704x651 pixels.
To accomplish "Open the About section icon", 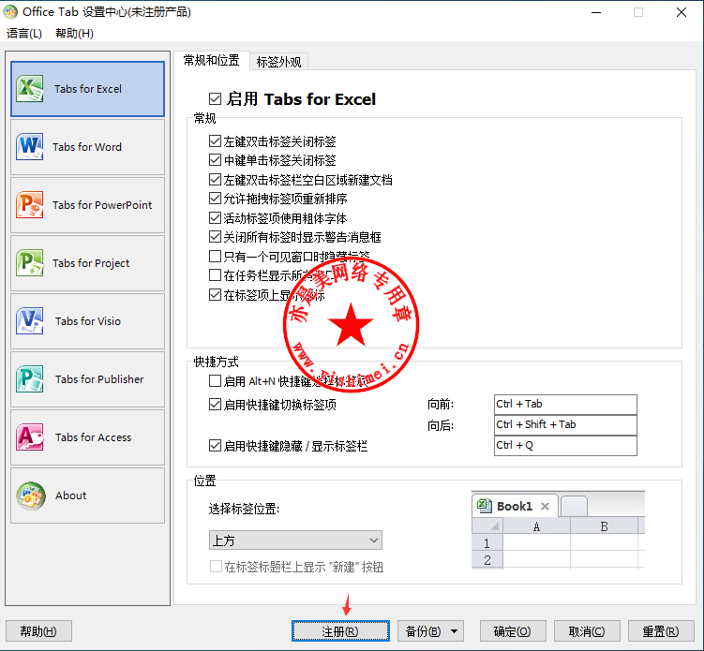I will click(x=31, y=496).
